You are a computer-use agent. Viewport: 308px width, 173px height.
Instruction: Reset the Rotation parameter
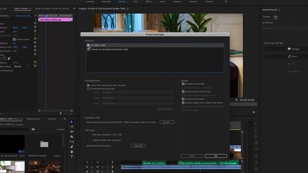(x=35, y=43)
